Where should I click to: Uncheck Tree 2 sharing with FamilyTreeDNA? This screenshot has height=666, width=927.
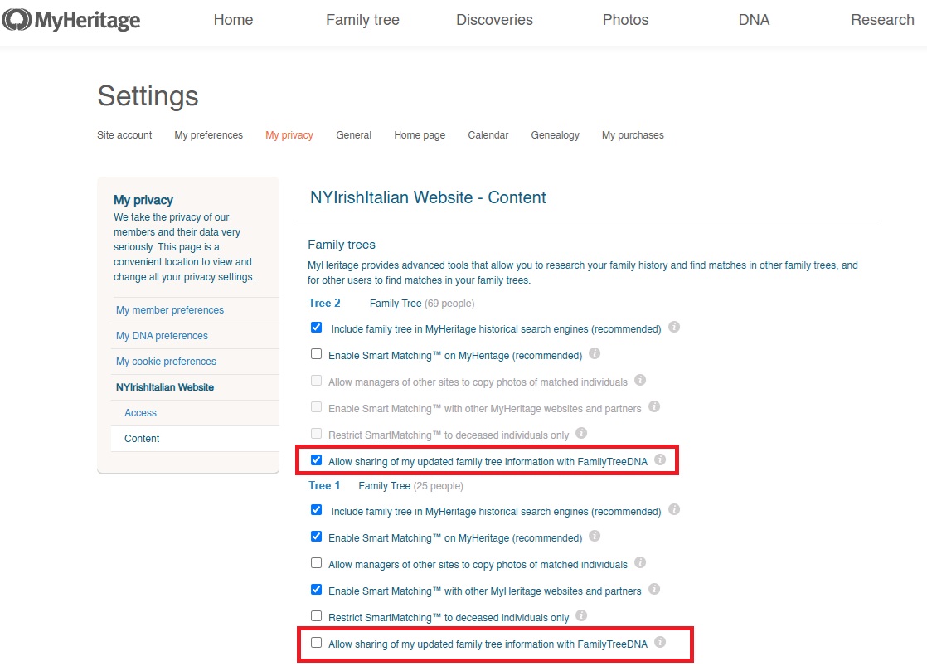pos(316,461)
